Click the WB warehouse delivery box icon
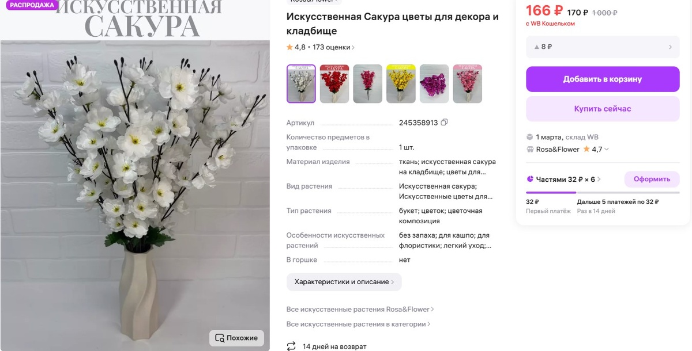 530,137
